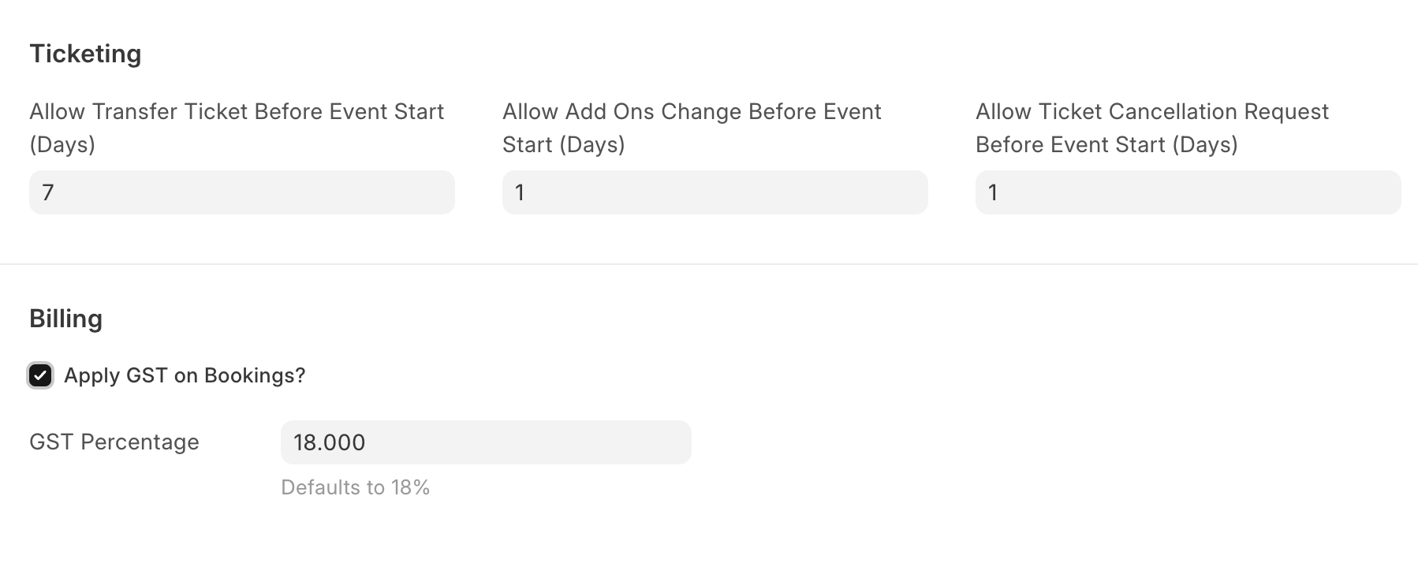Screen dimensions: 1418x563
Task: Click the Ticketing section heading
Action: pos(85,54)
